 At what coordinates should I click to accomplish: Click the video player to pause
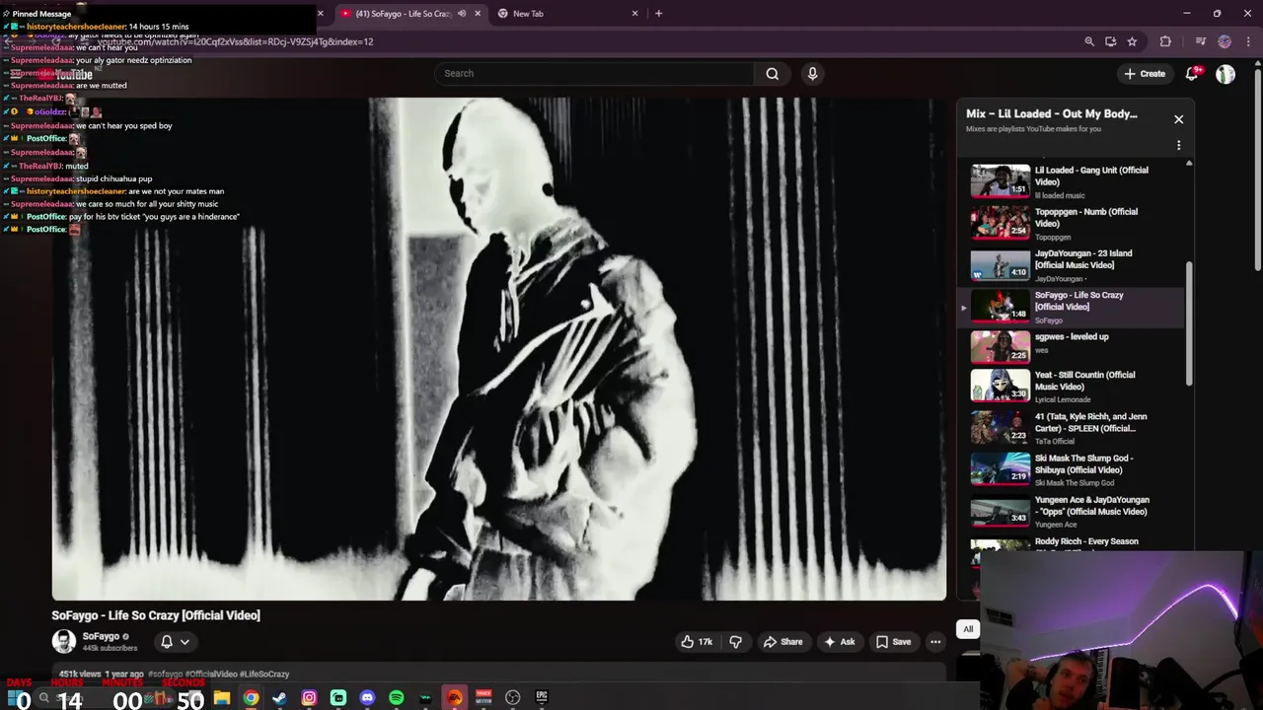point(499,348)
